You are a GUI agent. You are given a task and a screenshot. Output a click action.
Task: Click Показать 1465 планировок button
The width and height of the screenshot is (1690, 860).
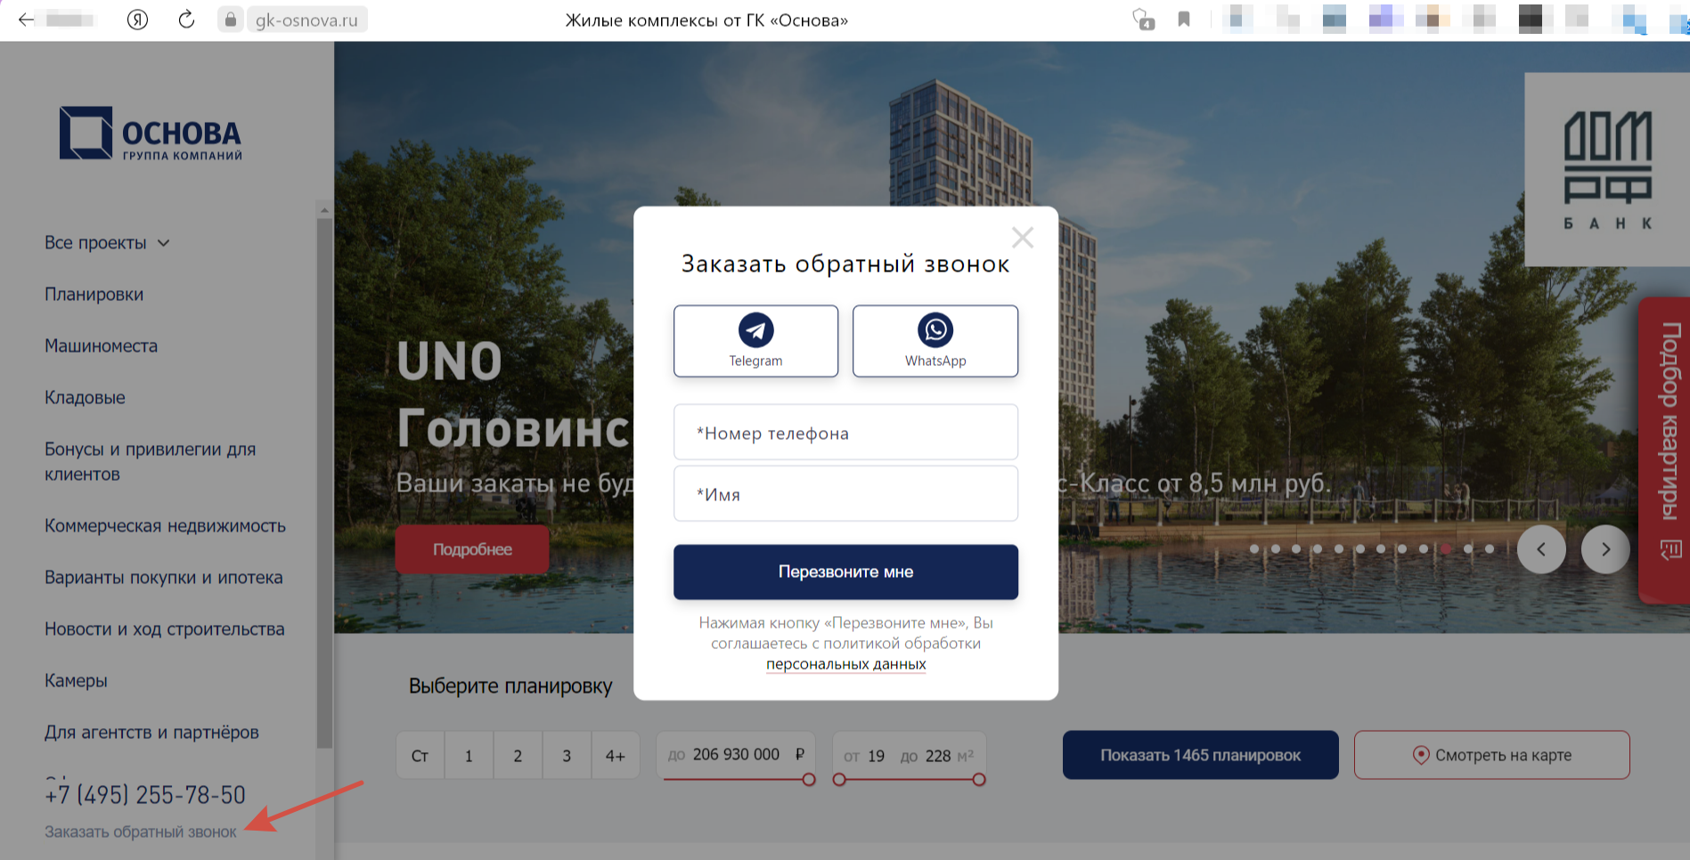pos(1200,755)
